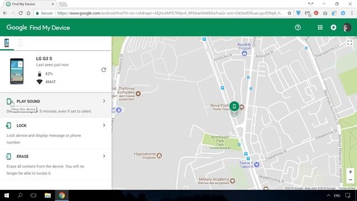Expand the Play Sound chevron

click(x=104, y=101)
